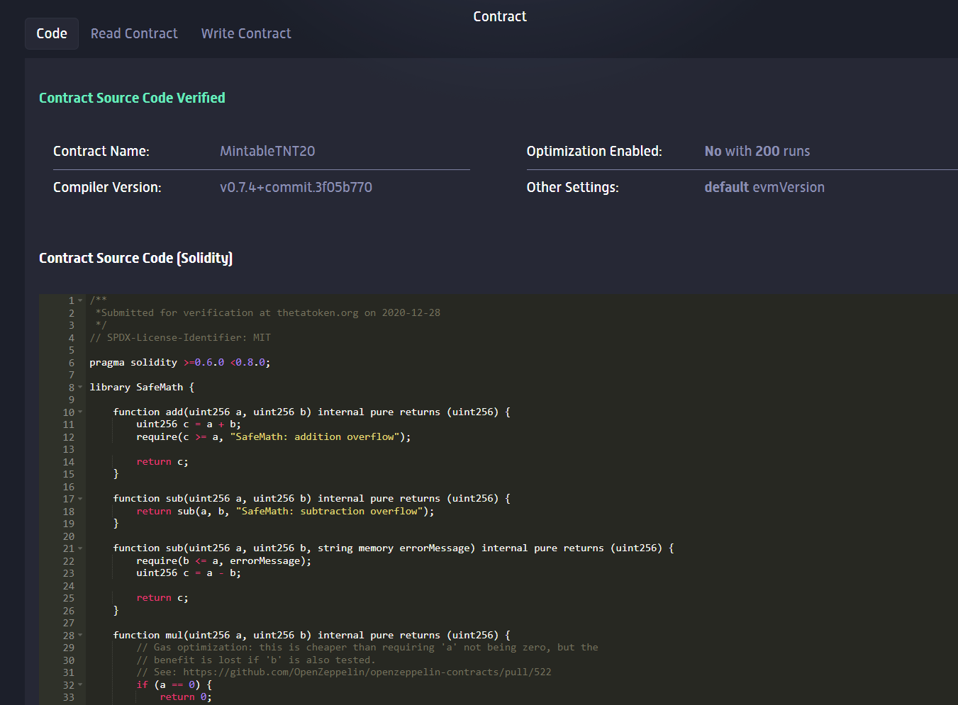The width and height of the screenshot is (958, 705).
Task: Click the Contract heading at top
Action: (x=500, y=16)
